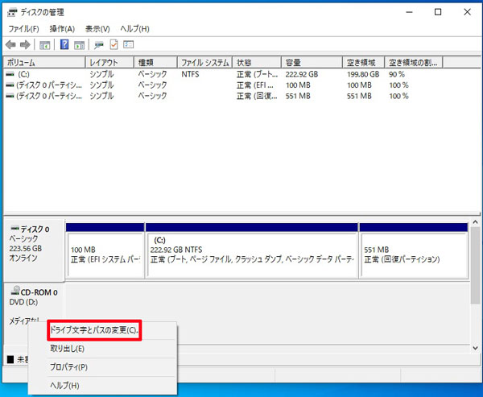Screen dimensions: 483x397
Task: Open the 表示(V) menu
Action: (x=97, y=29)
